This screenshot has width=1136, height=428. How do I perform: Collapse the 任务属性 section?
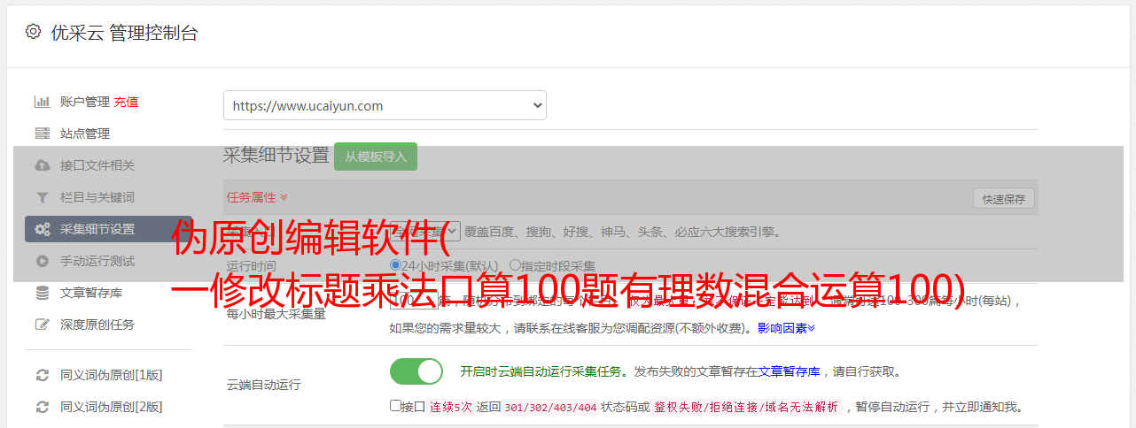[257, 197]
